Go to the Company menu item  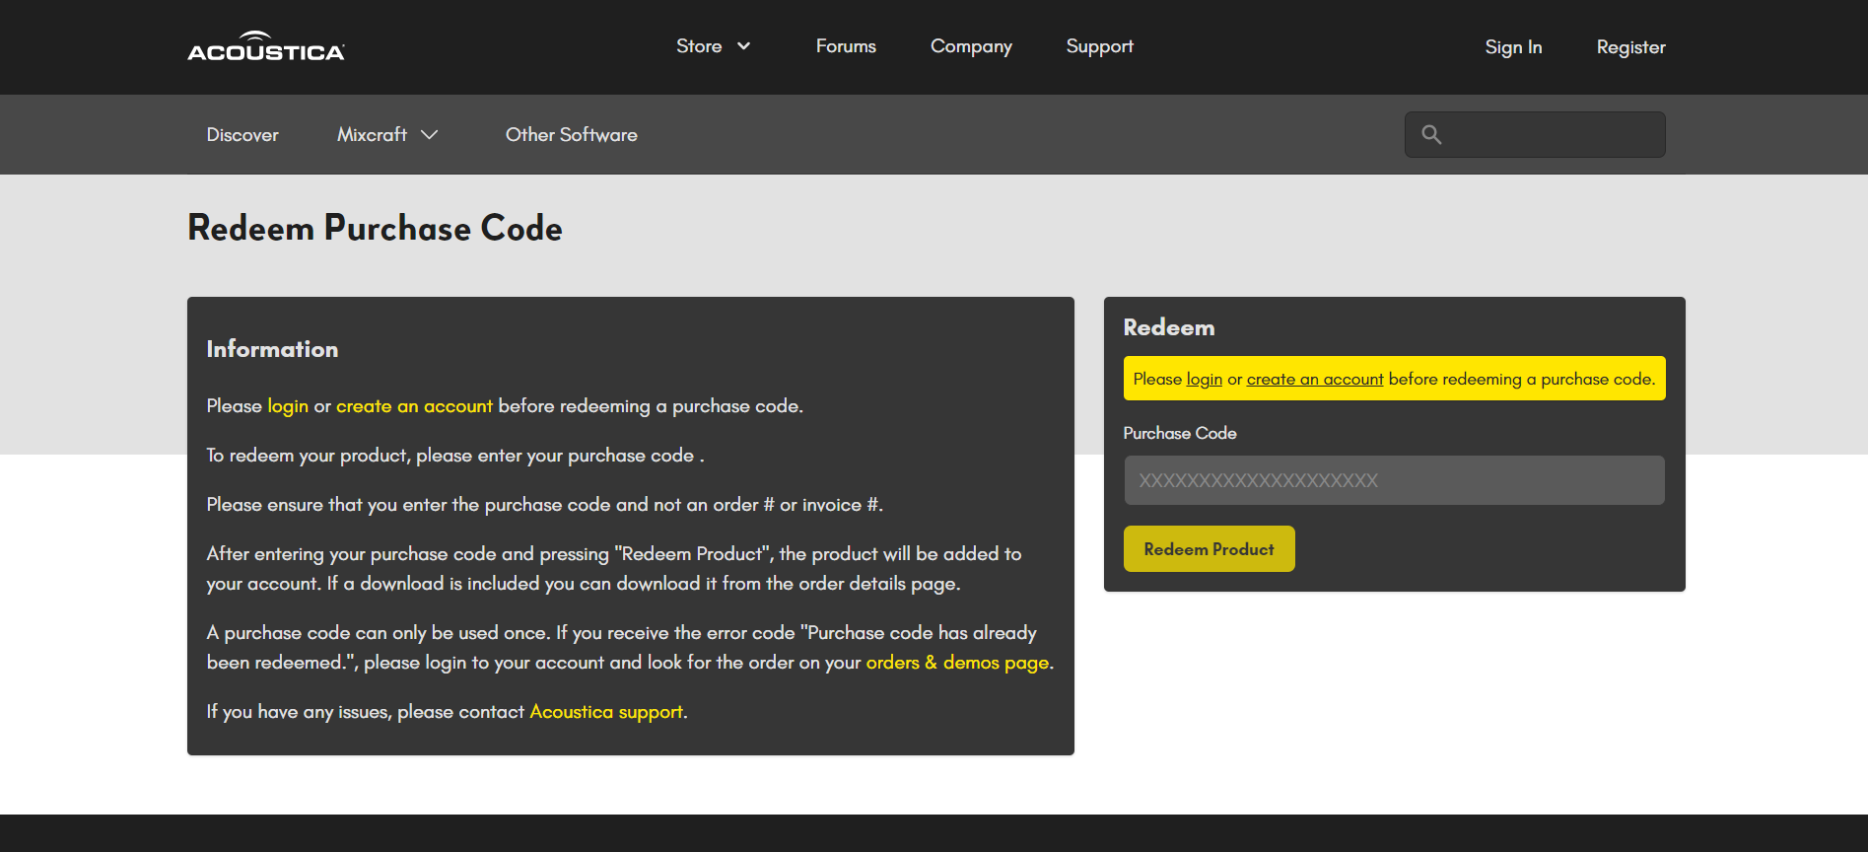pos(971,46)
